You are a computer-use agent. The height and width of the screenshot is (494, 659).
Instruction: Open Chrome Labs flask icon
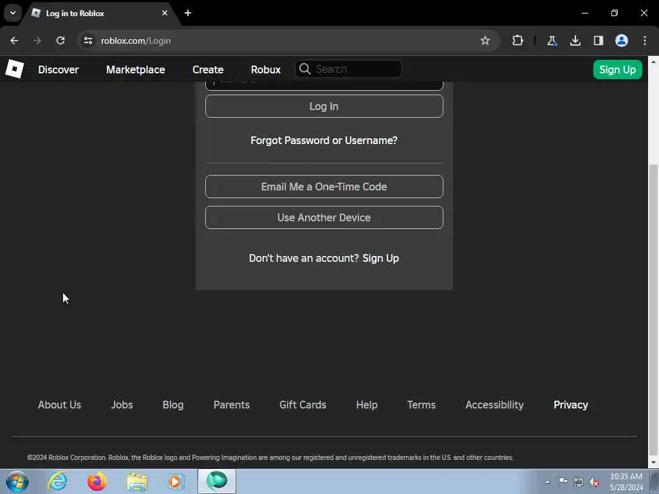(x=552, y=41)
